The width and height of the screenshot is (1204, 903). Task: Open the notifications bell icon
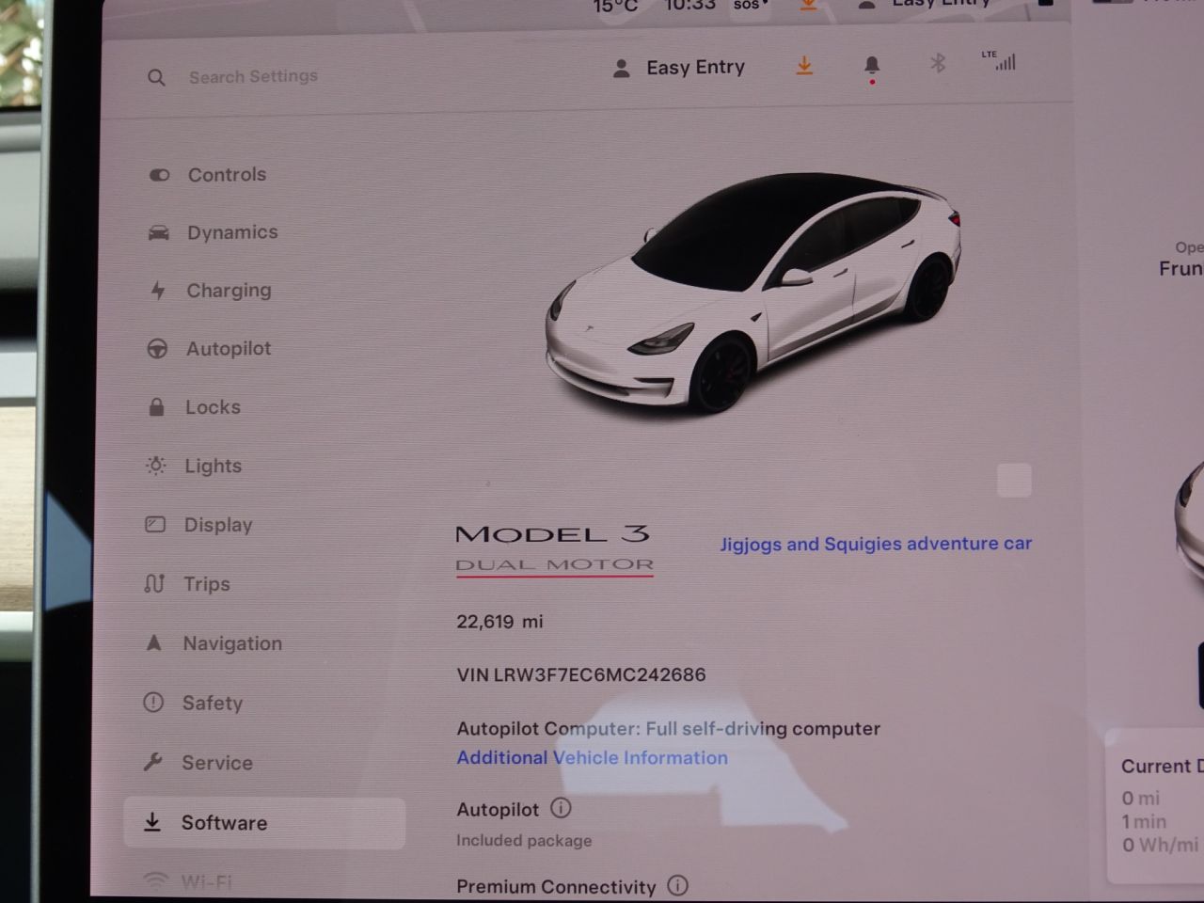click(872, 66)
